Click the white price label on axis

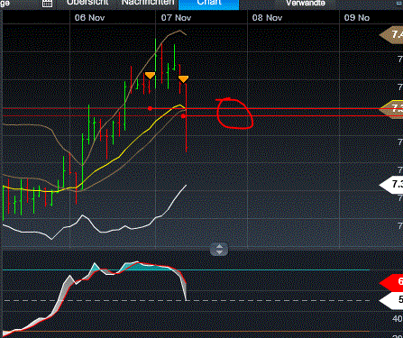[391, 184]
